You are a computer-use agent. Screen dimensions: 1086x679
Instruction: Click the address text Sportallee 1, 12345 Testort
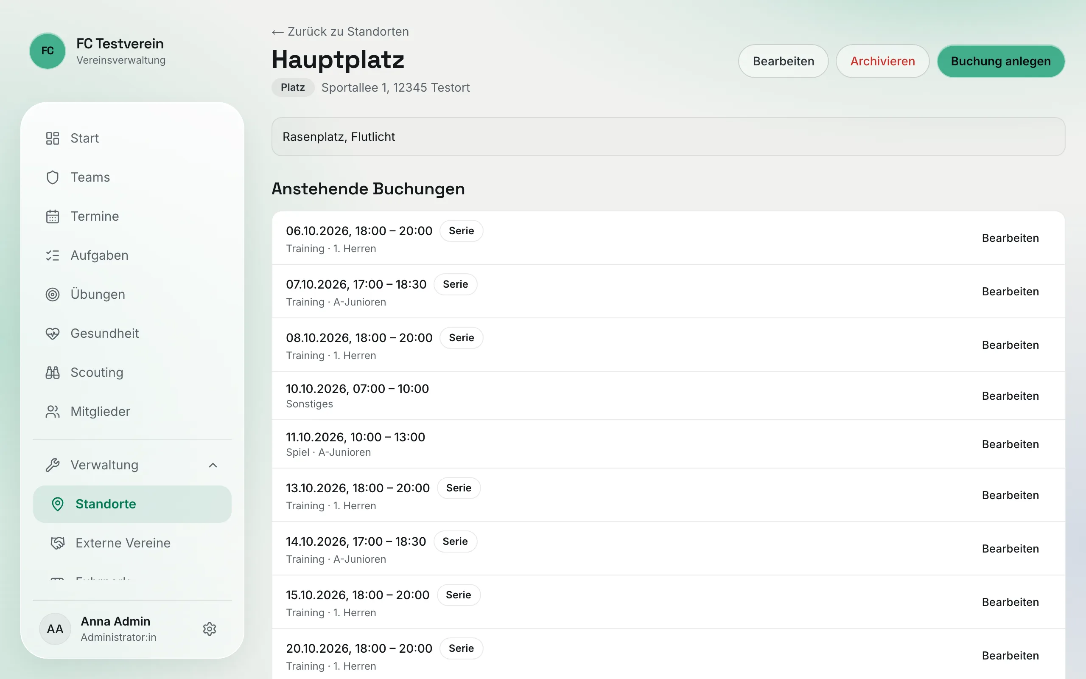click(x=395, y=87)
